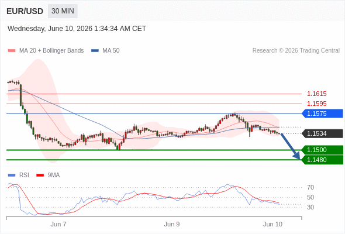
Task: Click the green 1.1500 support price tag
Action: point(322,150)
